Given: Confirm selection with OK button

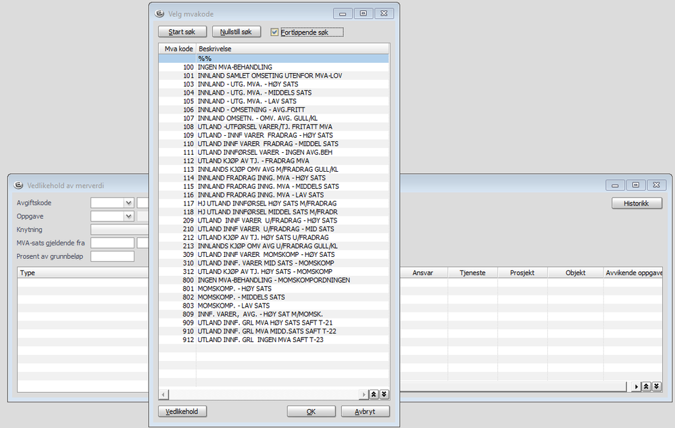Looking at the screenshot, I should 311,411.
